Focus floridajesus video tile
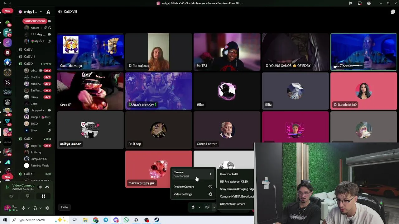The width and height of the screenshot is (399, 224). tap(158, 52)
